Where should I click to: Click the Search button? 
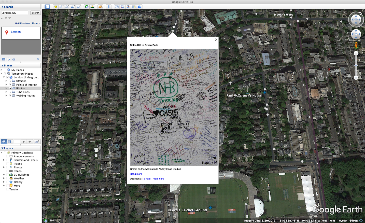click(x=35, y=13)
